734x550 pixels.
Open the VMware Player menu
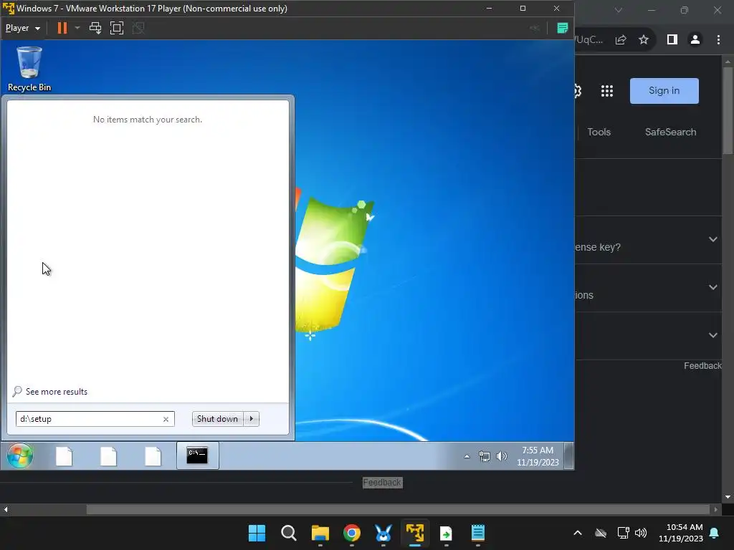(x=22, y=28)
